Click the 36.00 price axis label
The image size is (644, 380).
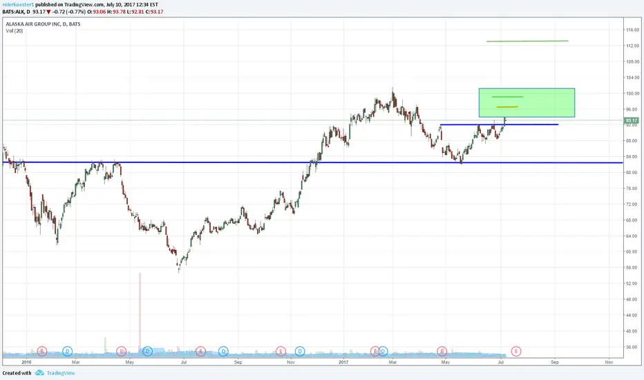point(632,347)
